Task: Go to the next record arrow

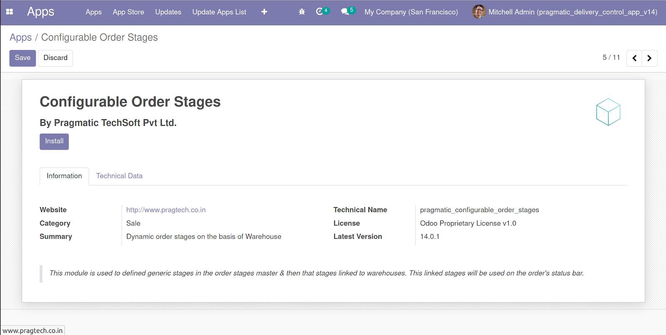Action: [x=649, y=58]
